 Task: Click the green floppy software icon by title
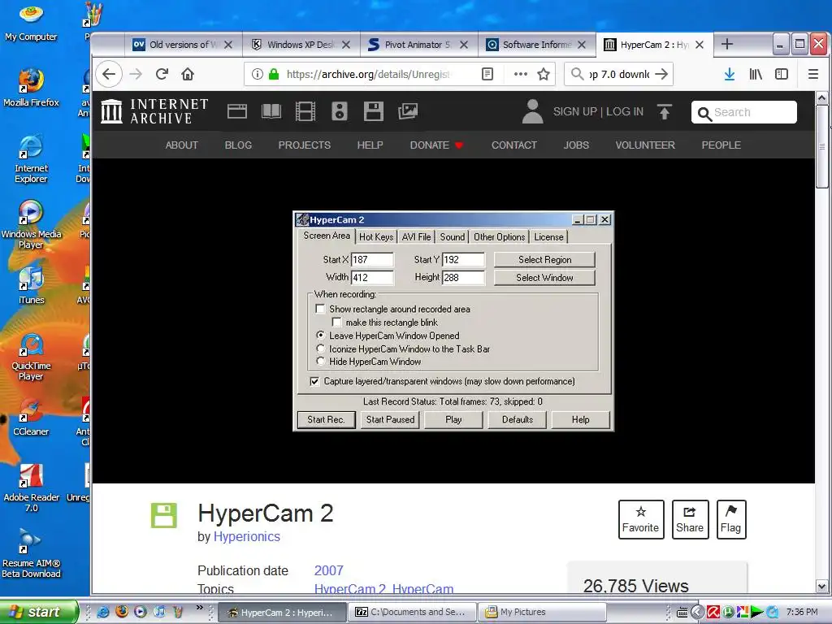point(164,515)
